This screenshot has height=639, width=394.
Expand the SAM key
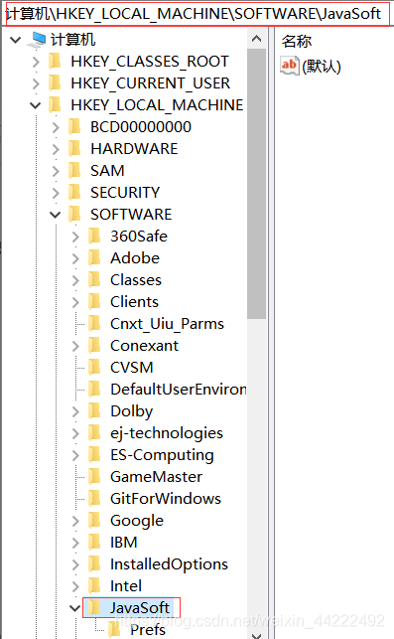click(56, 171)
